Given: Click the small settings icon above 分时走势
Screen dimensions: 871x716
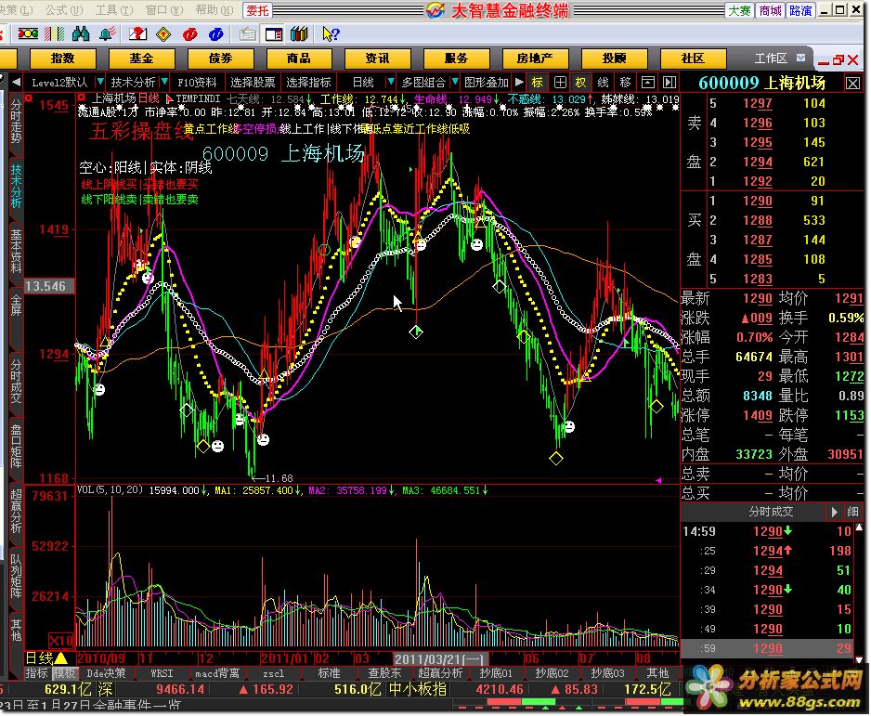Looking at the screenshot, I should pos(29,98).
